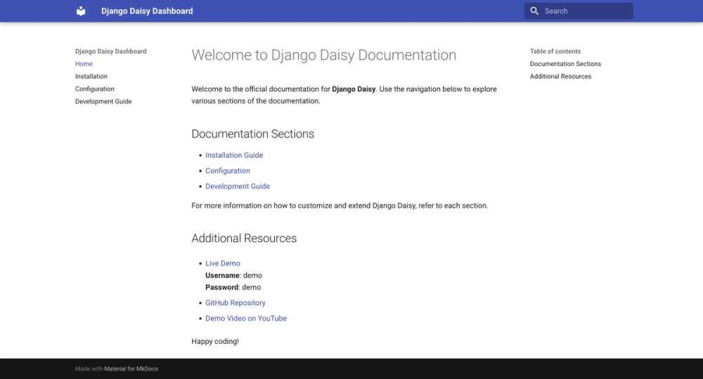Open the Development Guide link in body list
The height and width of the screenshot is (379, 703).
(x=238, y=186)
